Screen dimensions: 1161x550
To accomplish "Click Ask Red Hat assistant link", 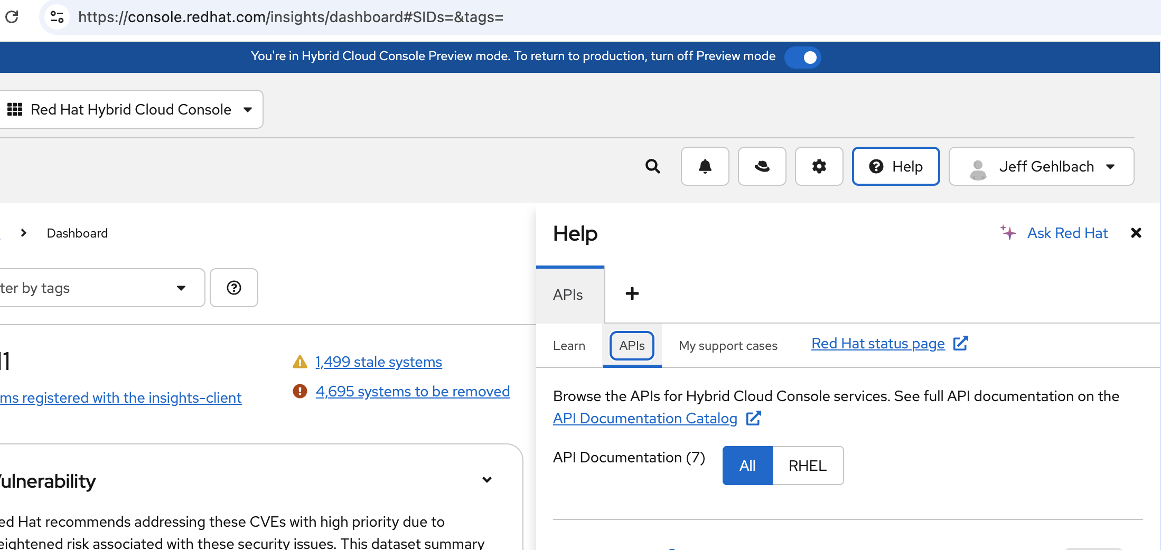I will tap(1068, 233).
